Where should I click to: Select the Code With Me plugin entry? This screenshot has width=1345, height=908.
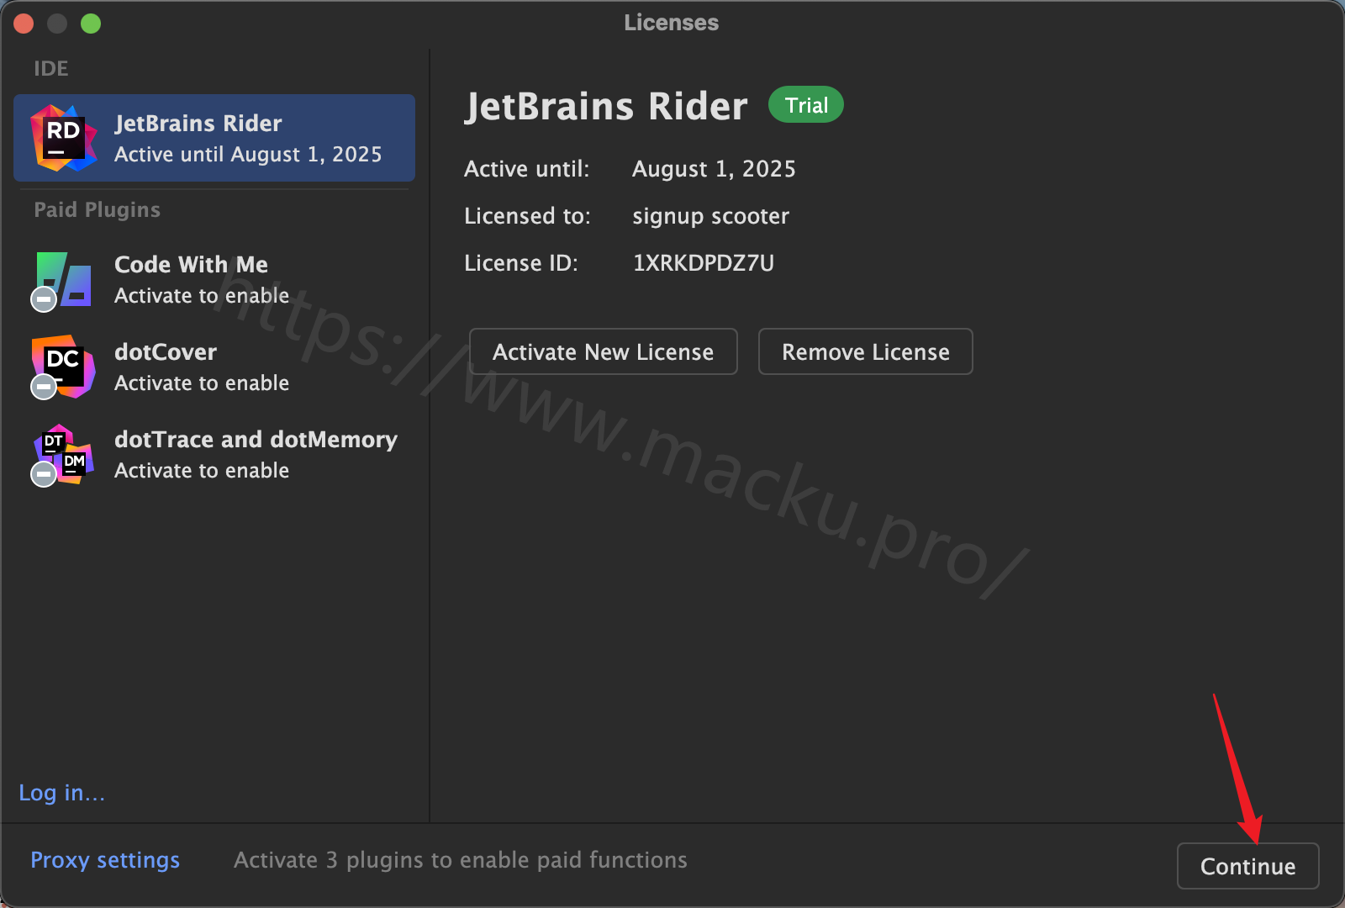pyautogui.click(x=214, y=279)
